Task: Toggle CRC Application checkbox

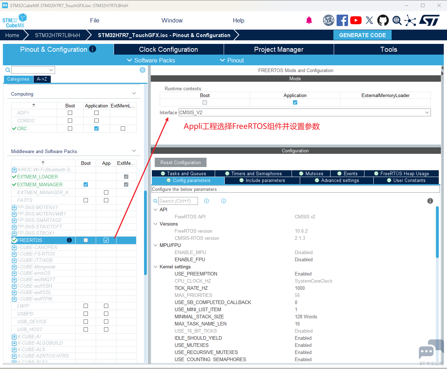Action: (x=96, y=128)
